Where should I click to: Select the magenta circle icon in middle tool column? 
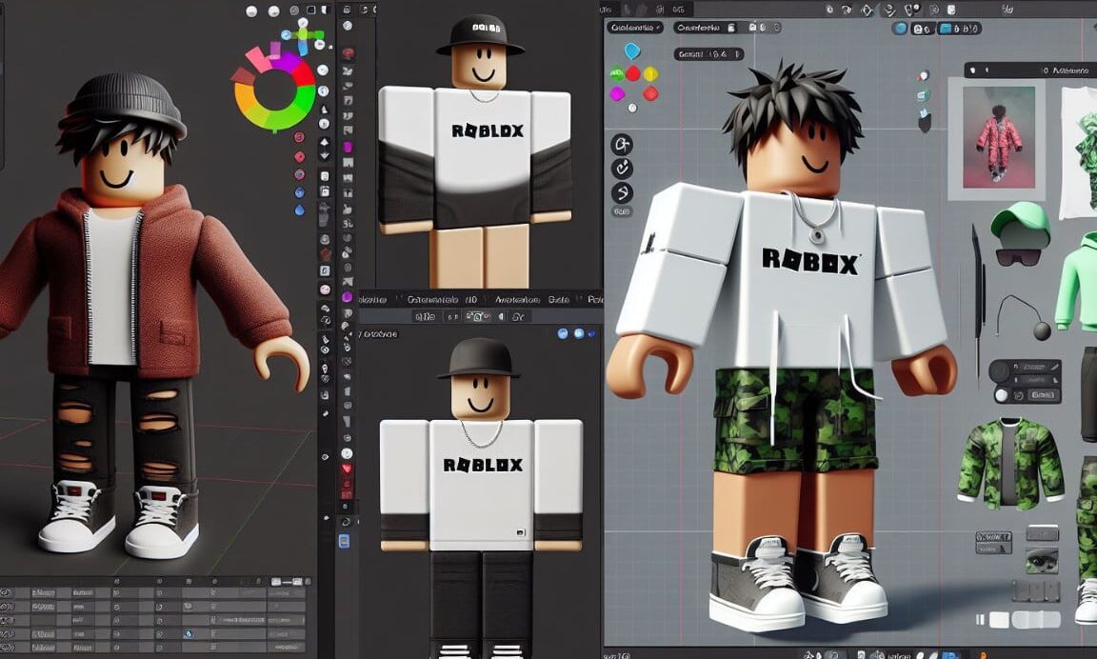point(347,297)
